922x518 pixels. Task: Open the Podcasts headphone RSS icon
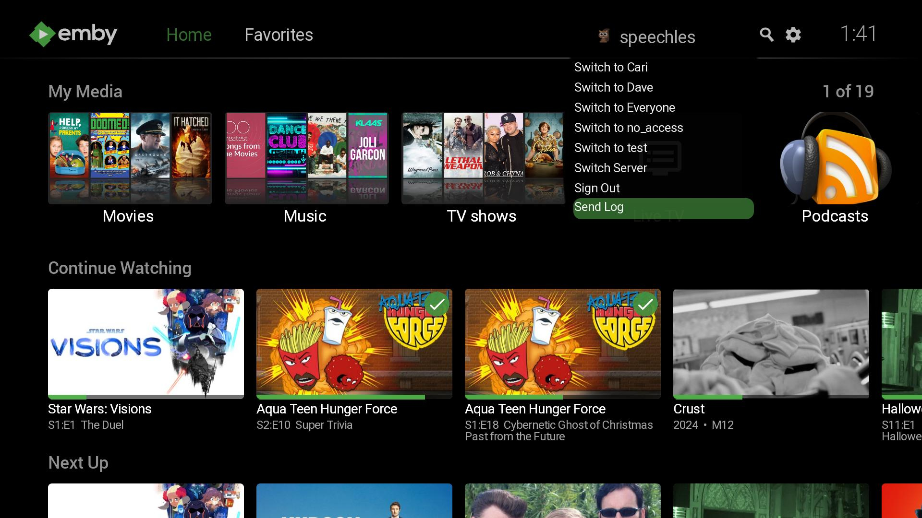[x=835, y=159]
